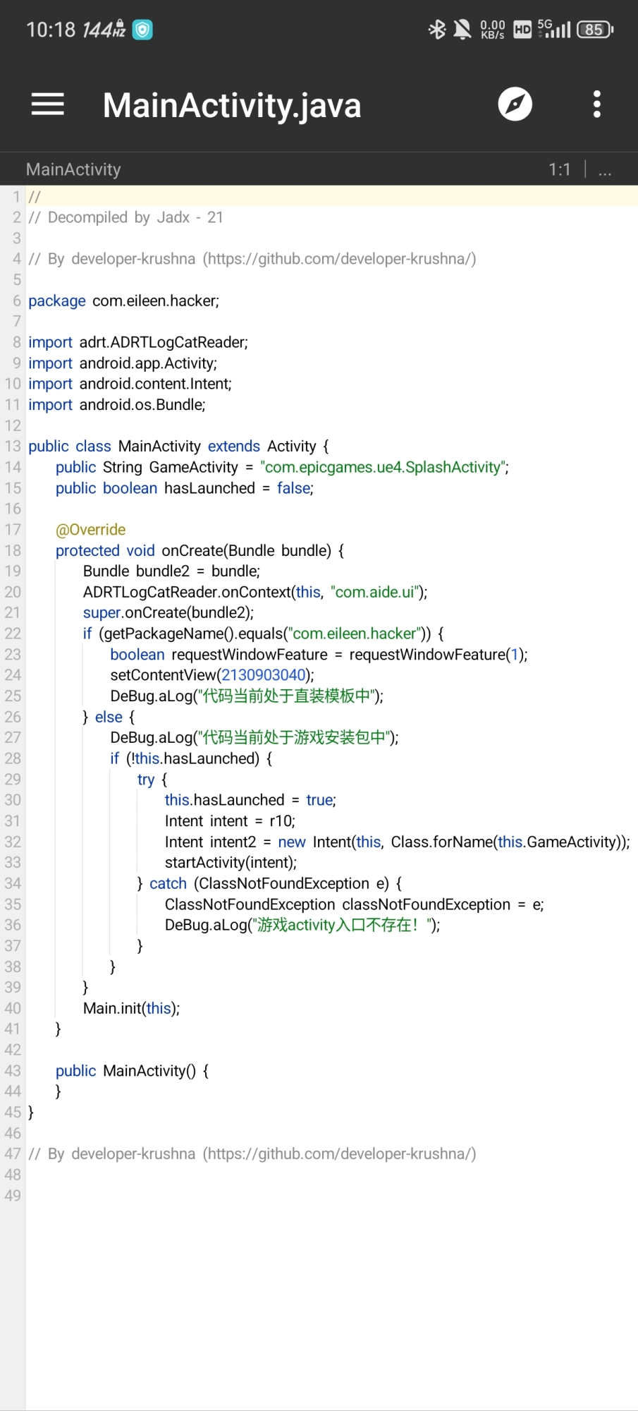Image resolution: width=638 pixels, height=1411 pixels.
Task: Place cursor on 'Decompiled by Jadx - 21' comment
Action: [x=125, y=217]
